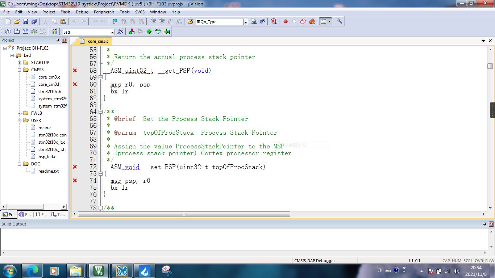This screenshot has width=495, height=278.
Task: Collapse the USER folder
Action: [x=19, y=121]
